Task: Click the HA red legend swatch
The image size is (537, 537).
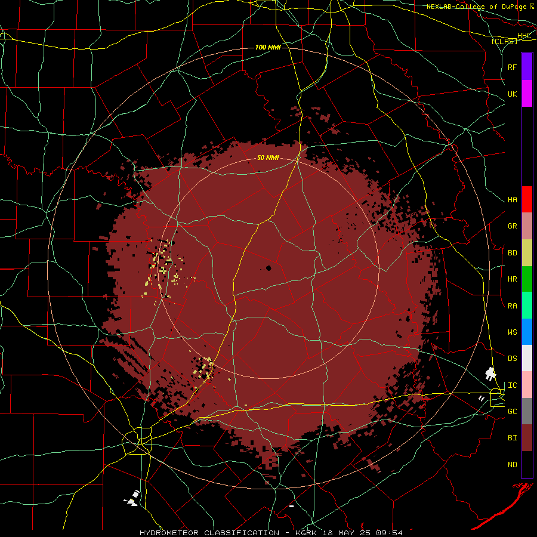Action: [527, 199]
